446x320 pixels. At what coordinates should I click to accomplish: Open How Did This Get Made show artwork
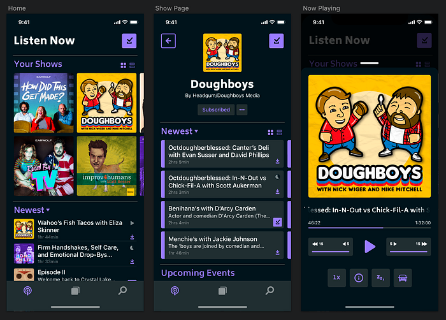[44, 103]
